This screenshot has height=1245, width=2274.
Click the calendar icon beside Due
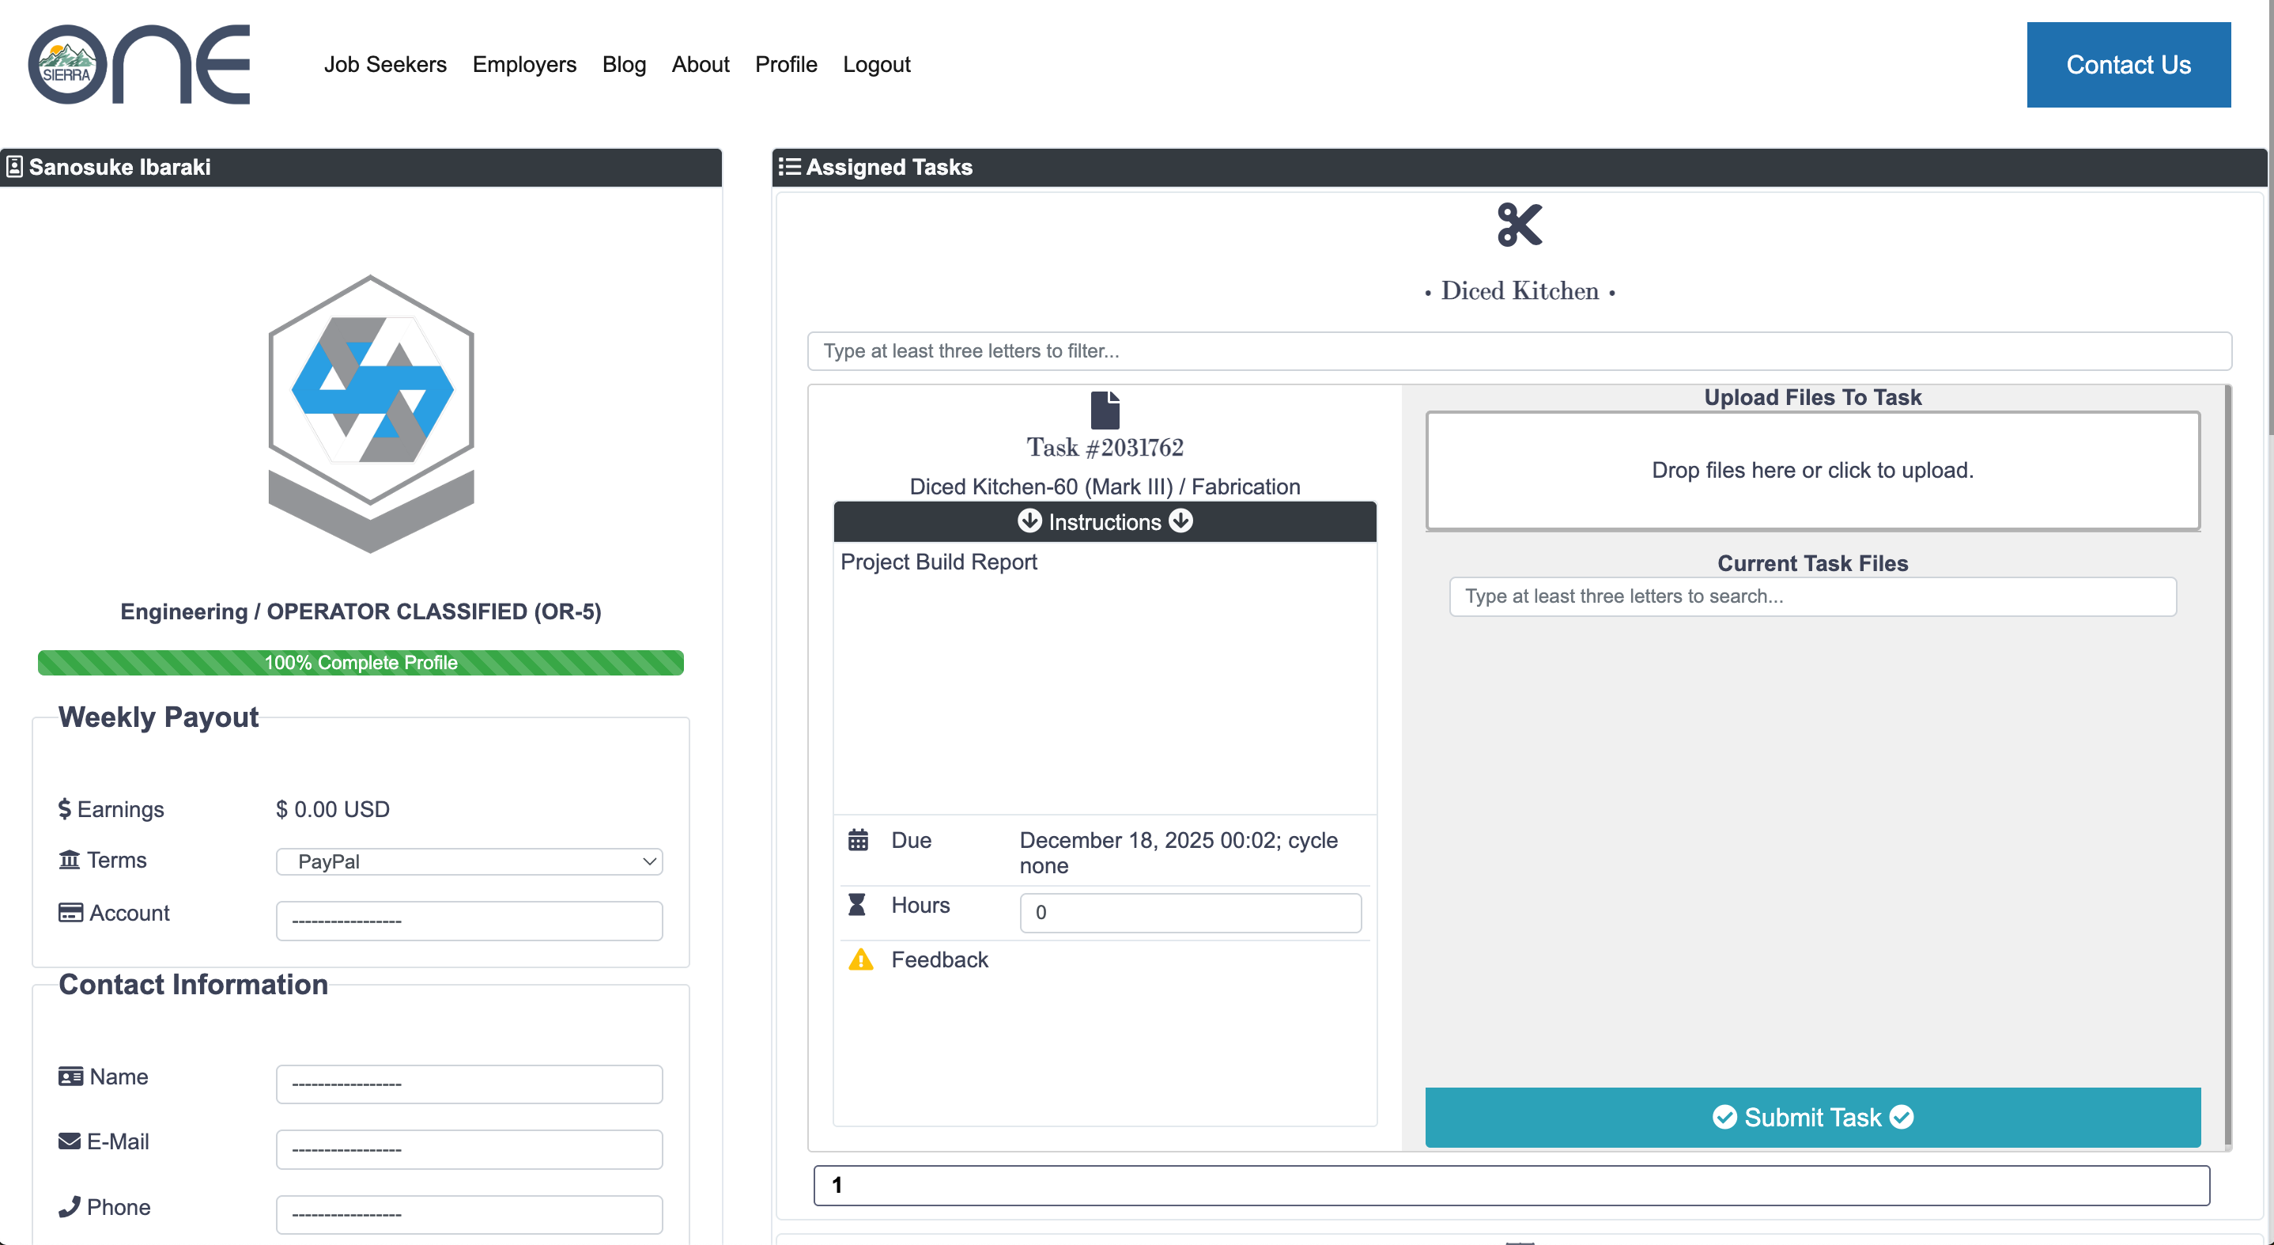(x=858, y=840)
